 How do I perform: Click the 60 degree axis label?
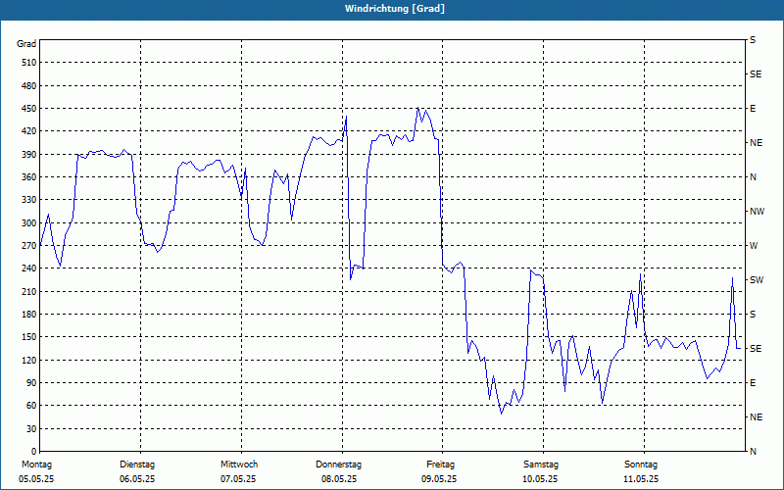pyautogui.click(x=31, y=405)
